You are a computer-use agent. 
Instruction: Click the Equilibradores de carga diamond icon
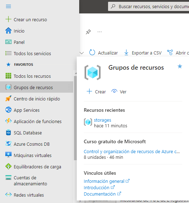(8, 166)
